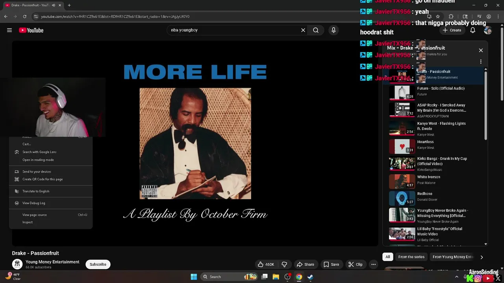Run search with the magnifier button
The image size is (504, 283).
click(x=316, y=30)
